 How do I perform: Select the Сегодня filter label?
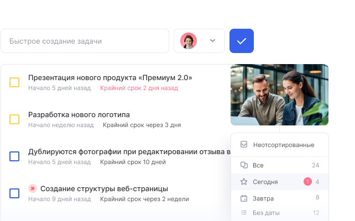click(265, 181)
